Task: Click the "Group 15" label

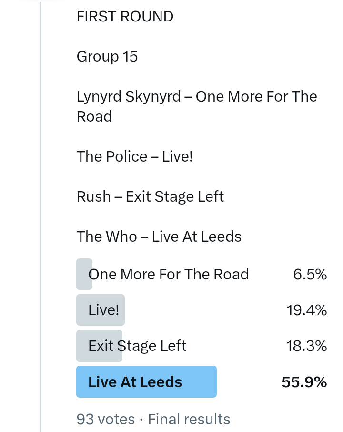Action: 107,57
